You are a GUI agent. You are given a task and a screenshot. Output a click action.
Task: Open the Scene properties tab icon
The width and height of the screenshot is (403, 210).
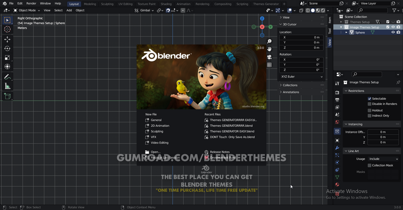pos(337,115)
